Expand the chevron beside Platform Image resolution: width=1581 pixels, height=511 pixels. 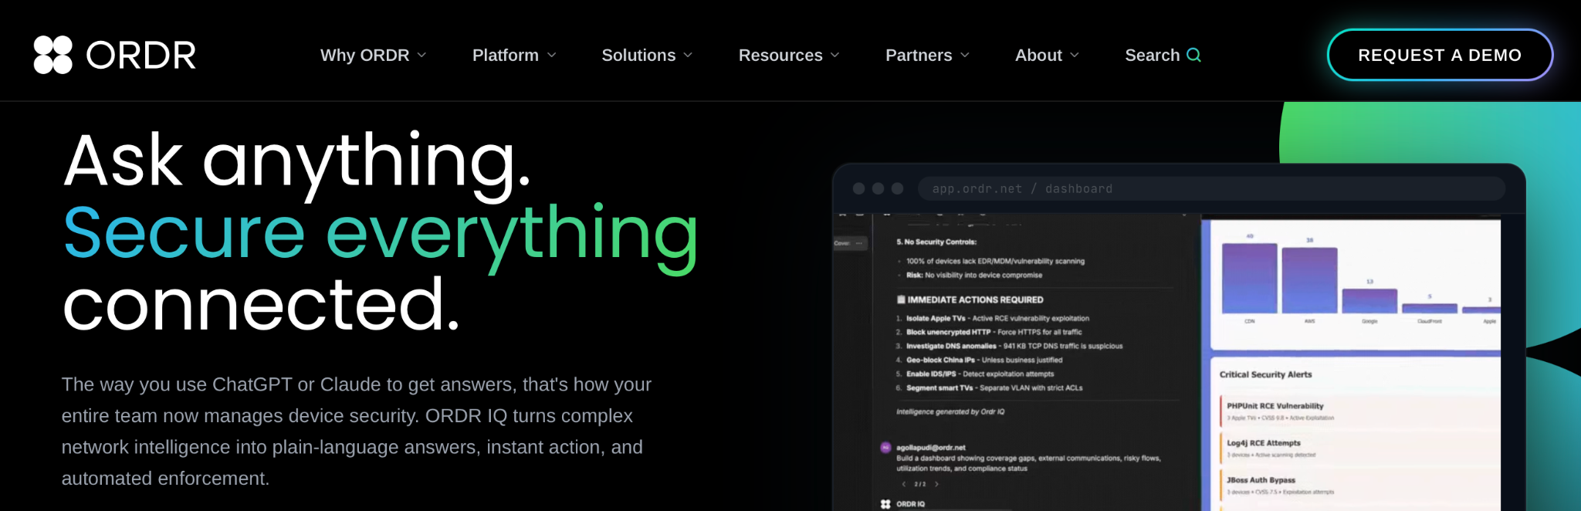point(551,56)
